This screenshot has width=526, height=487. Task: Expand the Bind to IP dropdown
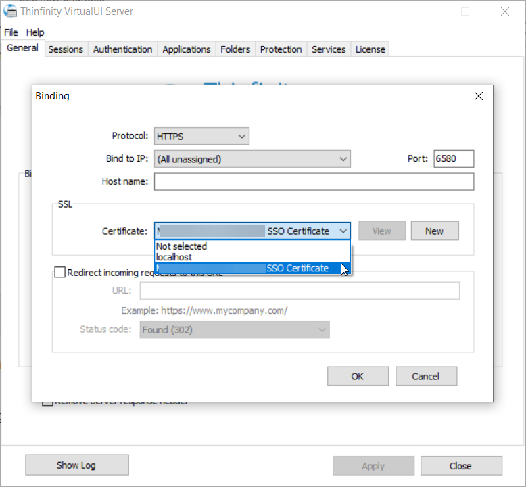(252, 159)
